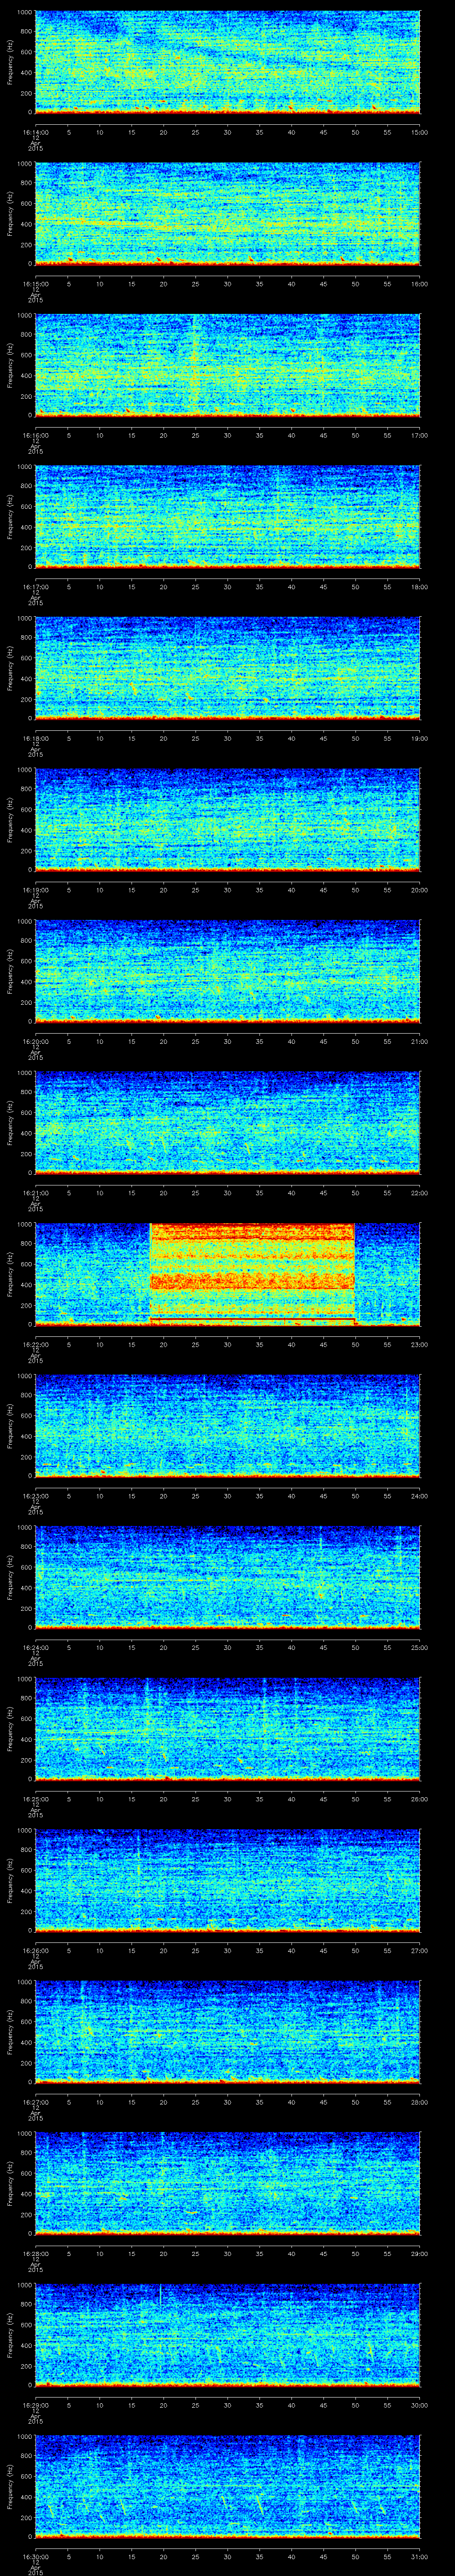Select the spectrogram panel starting at 16:14:00
The width and height of the screenshot is (455, 2576).
[227, 62]
